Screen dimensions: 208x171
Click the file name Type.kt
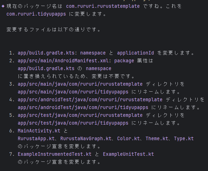coord(184,138)
